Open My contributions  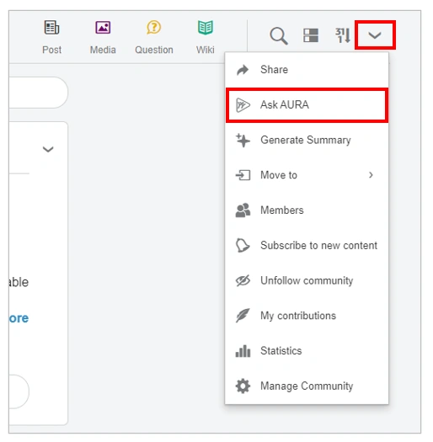pos(307,316)
